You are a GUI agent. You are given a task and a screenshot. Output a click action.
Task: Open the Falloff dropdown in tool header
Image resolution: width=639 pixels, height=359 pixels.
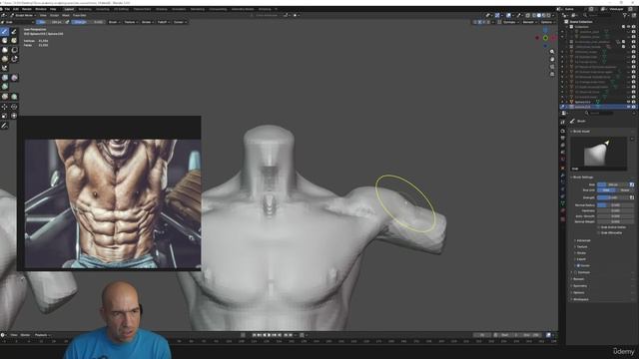163,22
